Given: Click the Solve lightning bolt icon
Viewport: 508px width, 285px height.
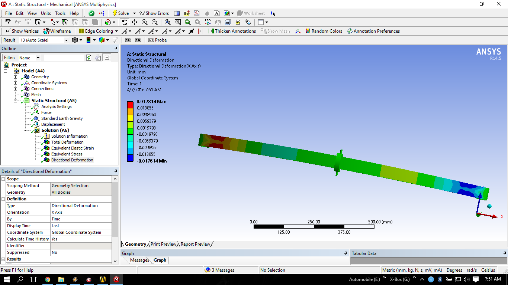Looking at the screenshot, I should pos(115,13).
